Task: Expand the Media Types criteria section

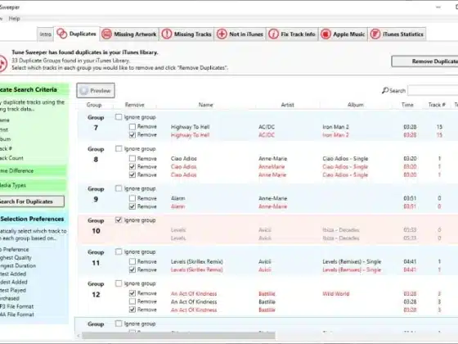Action: point(33,185)
